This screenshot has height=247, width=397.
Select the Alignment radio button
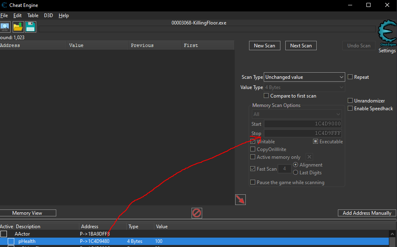point(296,165)
